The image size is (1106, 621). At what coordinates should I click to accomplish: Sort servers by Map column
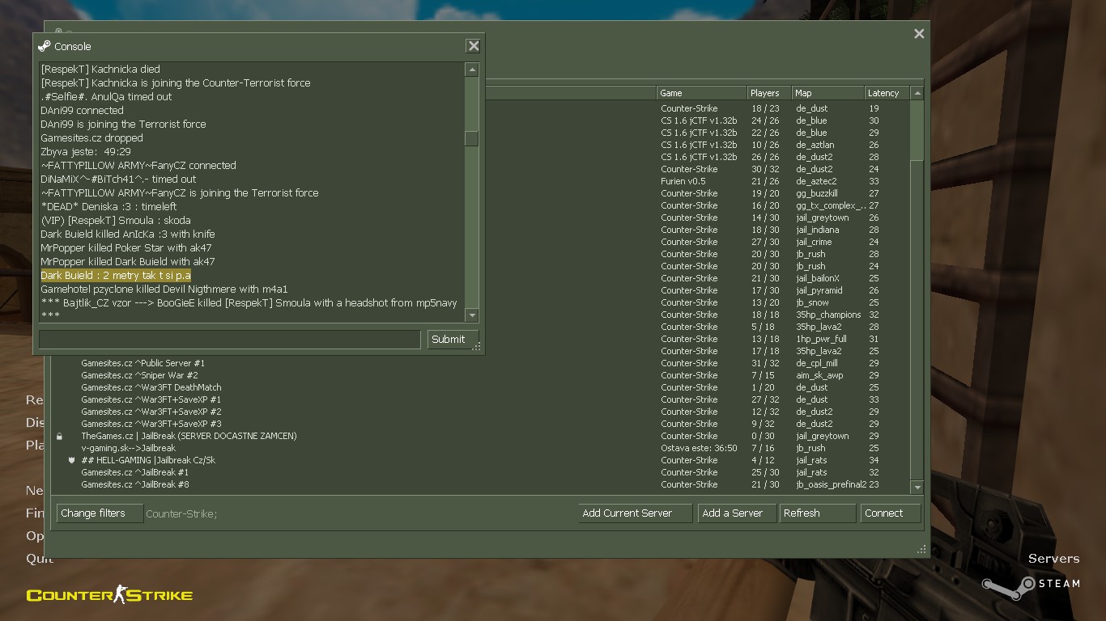tap(827, 93)
